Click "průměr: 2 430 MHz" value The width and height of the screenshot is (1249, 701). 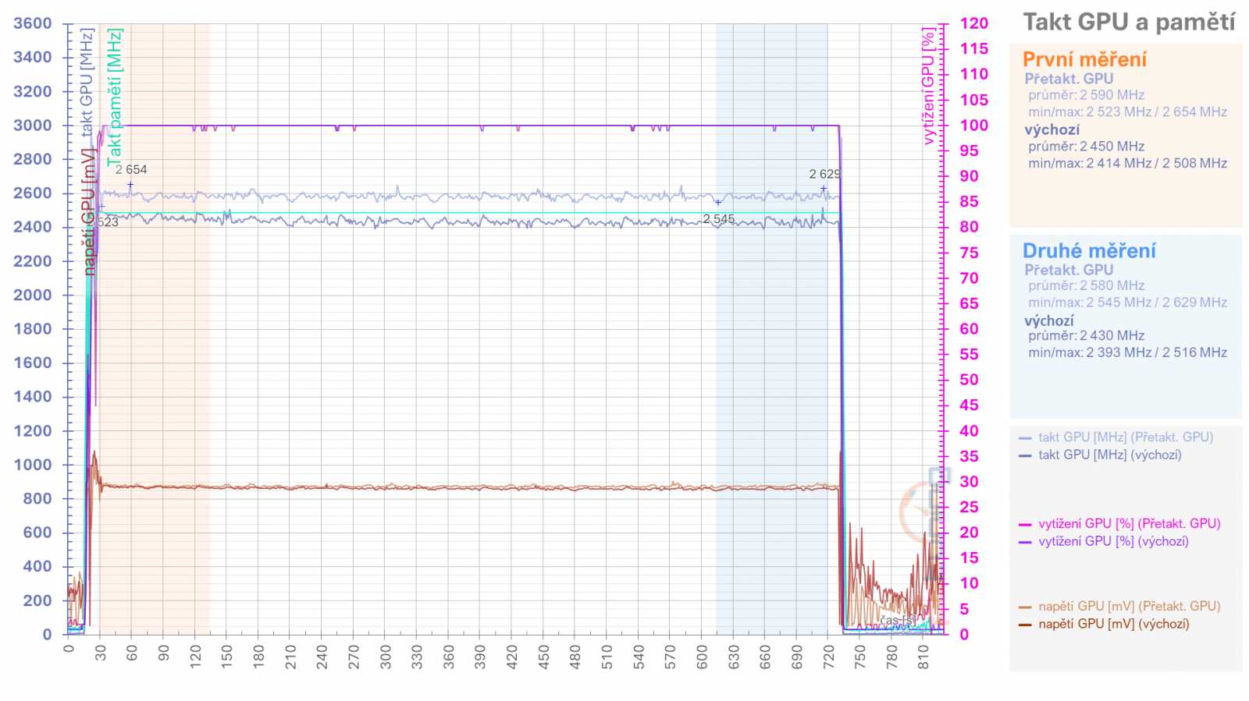[1086, 335]
